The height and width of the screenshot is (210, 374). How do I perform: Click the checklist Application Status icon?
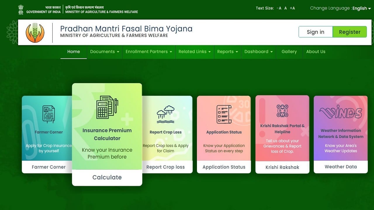(224, 114)
